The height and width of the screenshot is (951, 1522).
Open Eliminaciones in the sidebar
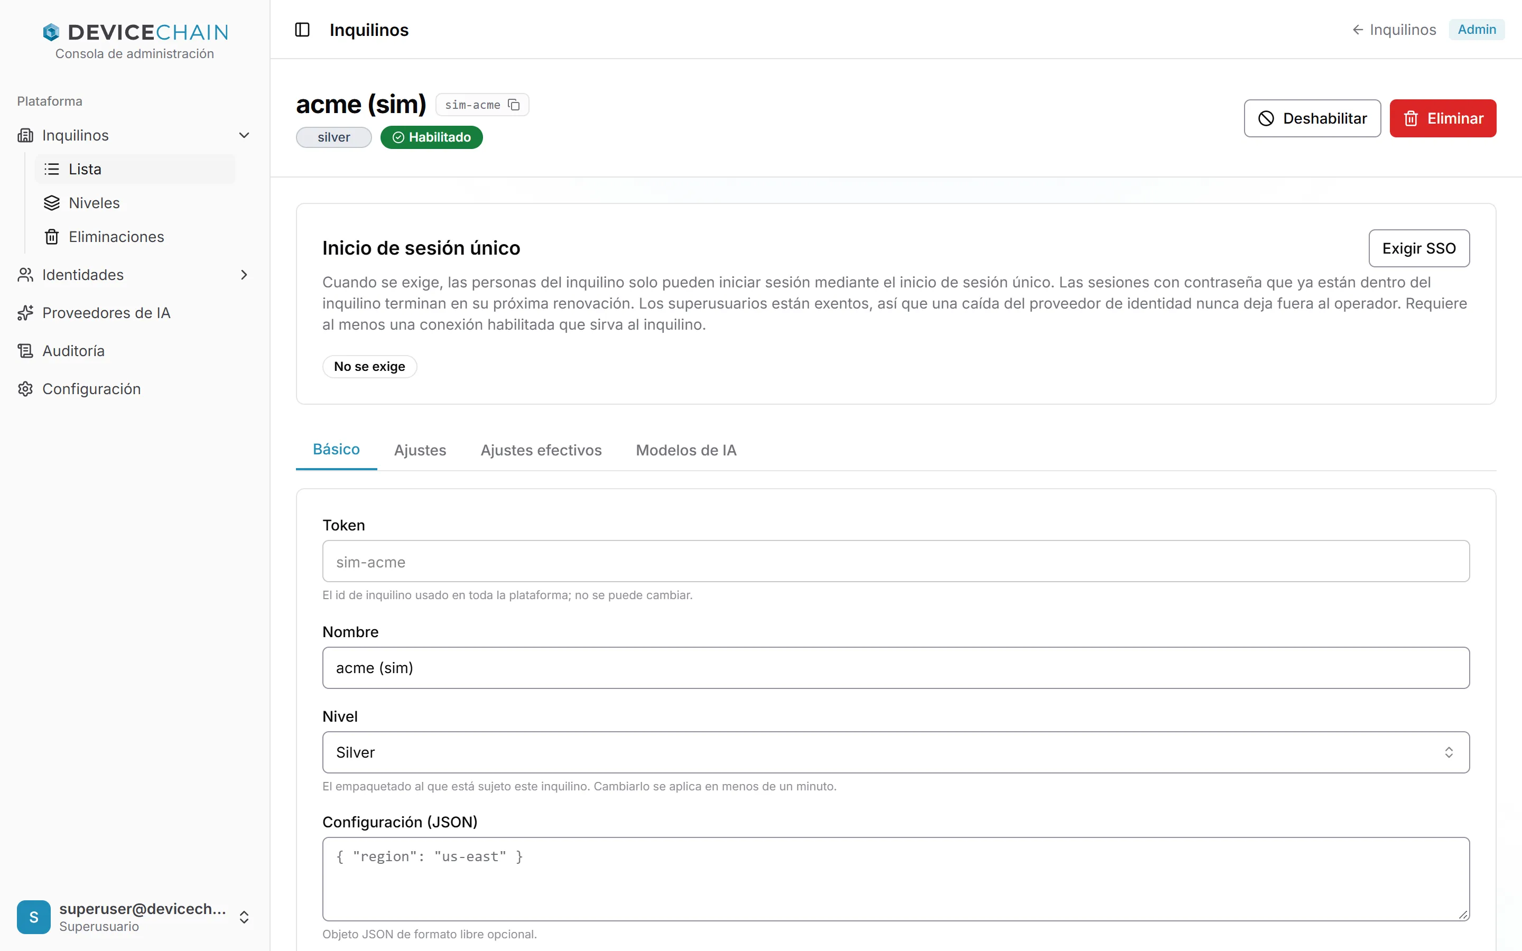click(135, 237)
